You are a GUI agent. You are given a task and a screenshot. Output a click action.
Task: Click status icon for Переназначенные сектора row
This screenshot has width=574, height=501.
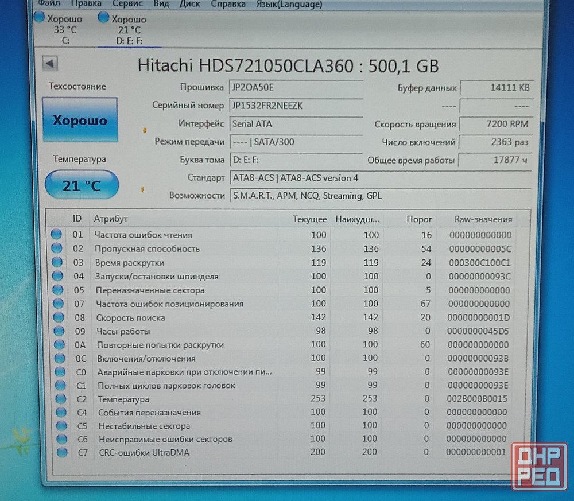57,290
